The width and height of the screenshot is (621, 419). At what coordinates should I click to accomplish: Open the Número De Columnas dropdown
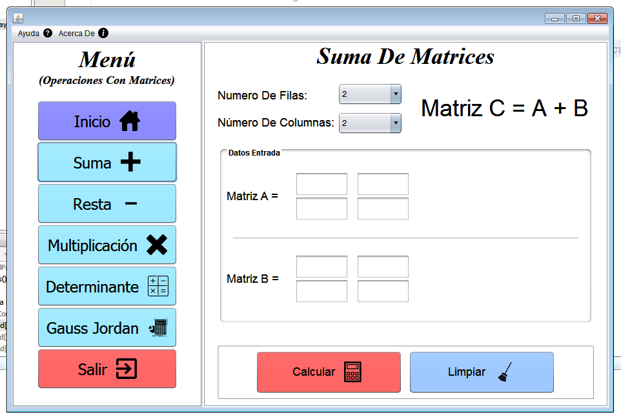pyautogui.click(x=369, y=123)
